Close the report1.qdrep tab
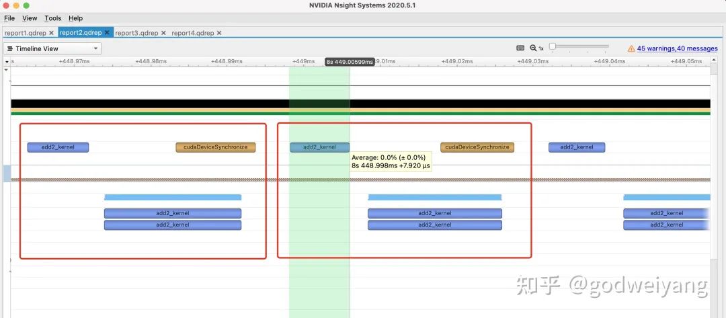 click(51, 33)
